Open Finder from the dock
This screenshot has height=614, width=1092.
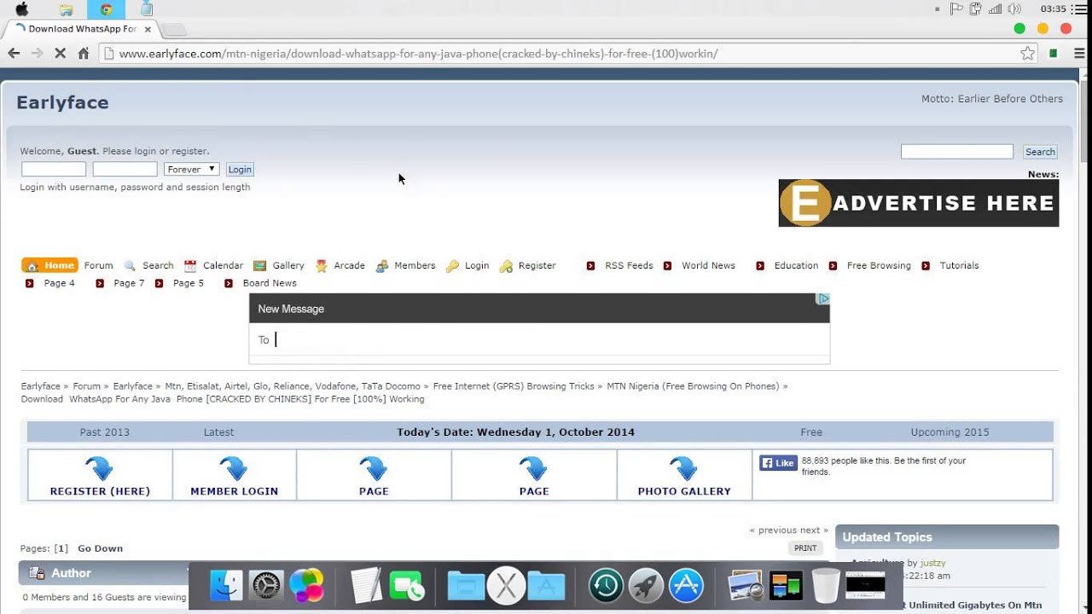pyautogui.click(x=226, y=586)
